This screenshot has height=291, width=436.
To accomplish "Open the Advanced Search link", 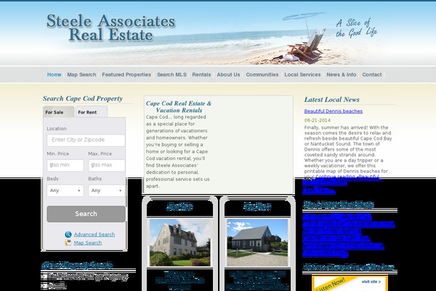I will pos(94,234).
